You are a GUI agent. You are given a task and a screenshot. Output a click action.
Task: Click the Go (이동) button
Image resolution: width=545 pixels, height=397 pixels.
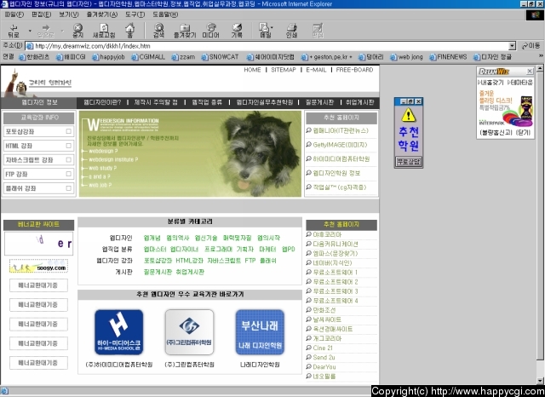531,46
